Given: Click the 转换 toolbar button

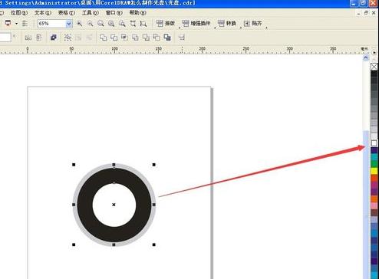Looking at the screenshot, I should pos(227,24).
